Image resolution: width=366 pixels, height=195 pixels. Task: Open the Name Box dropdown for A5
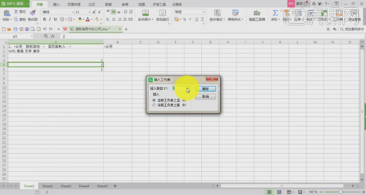(31, 37)
